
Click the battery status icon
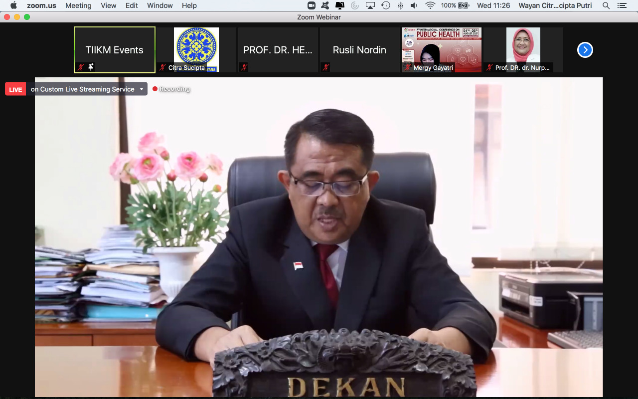click(464, 5)
